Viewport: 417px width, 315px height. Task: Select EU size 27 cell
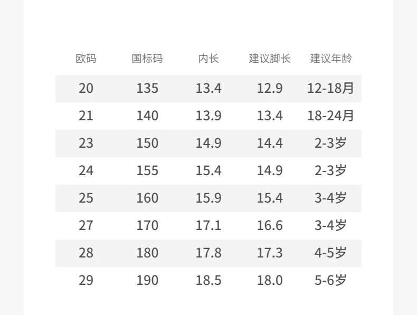[x=86, y=225]
